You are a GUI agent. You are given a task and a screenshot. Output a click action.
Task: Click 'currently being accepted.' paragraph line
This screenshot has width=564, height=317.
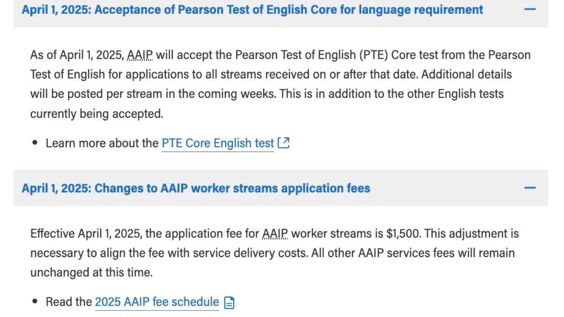tap(97, 113)
